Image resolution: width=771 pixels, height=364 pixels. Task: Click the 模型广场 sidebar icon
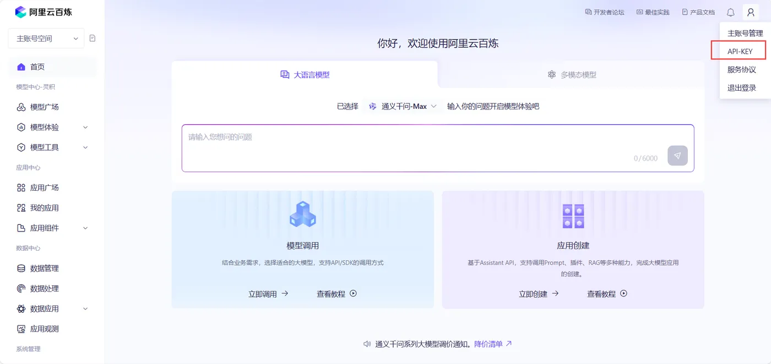(x=21, y=107)
